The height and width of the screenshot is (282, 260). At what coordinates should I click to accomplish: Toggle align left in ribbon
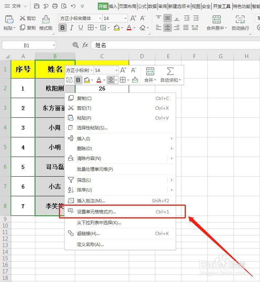158,28
